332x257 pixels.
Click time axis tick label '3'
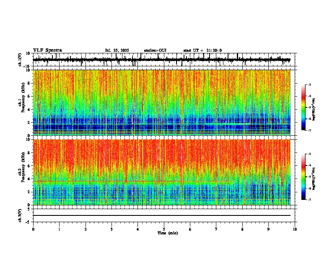point(112,229)
